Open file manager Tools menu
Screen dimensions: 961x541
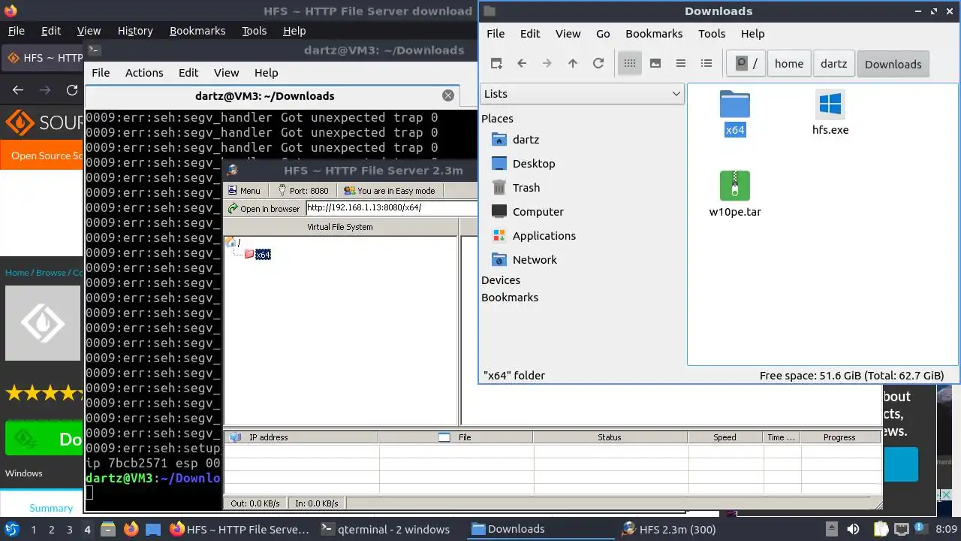(x=712, y=34)
